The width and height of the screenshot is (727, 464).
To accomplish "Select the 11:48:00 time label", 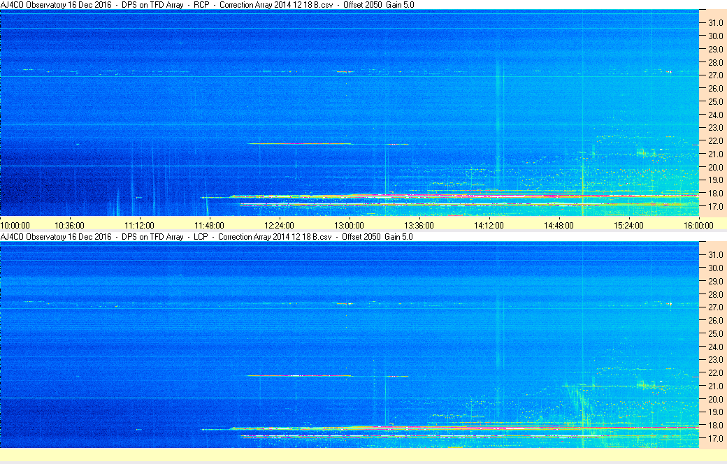I will pos(209,226).
